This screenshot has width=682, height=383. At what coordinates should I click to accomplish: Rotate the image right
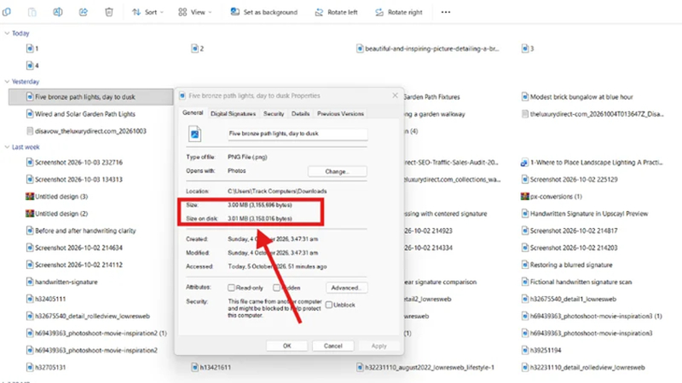pyautogui.click(x=399, y=12)
